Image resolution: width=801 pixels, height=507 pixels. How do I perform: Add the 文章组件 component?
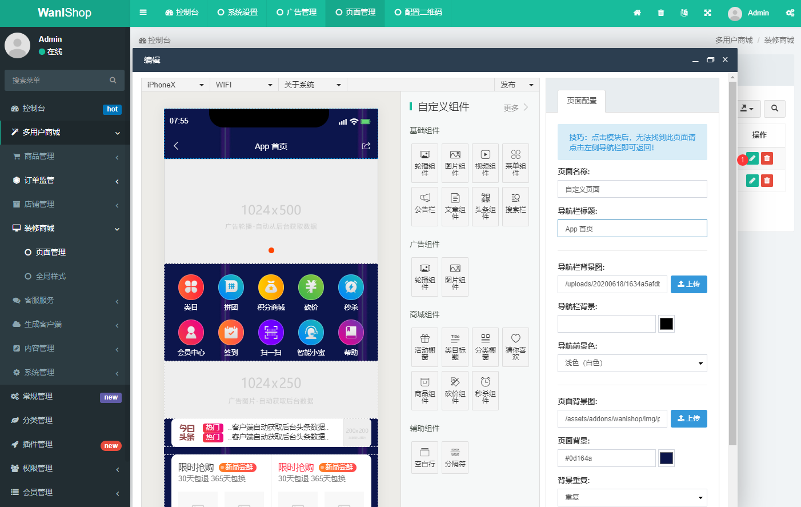pos(455,206)
